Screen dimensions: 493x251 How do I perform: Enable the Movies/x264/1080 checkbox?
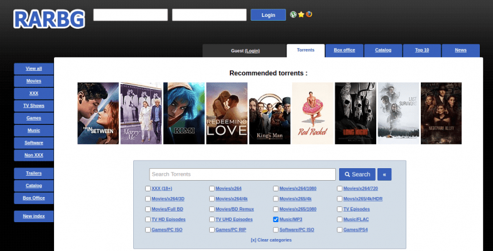tap(276, 188)
